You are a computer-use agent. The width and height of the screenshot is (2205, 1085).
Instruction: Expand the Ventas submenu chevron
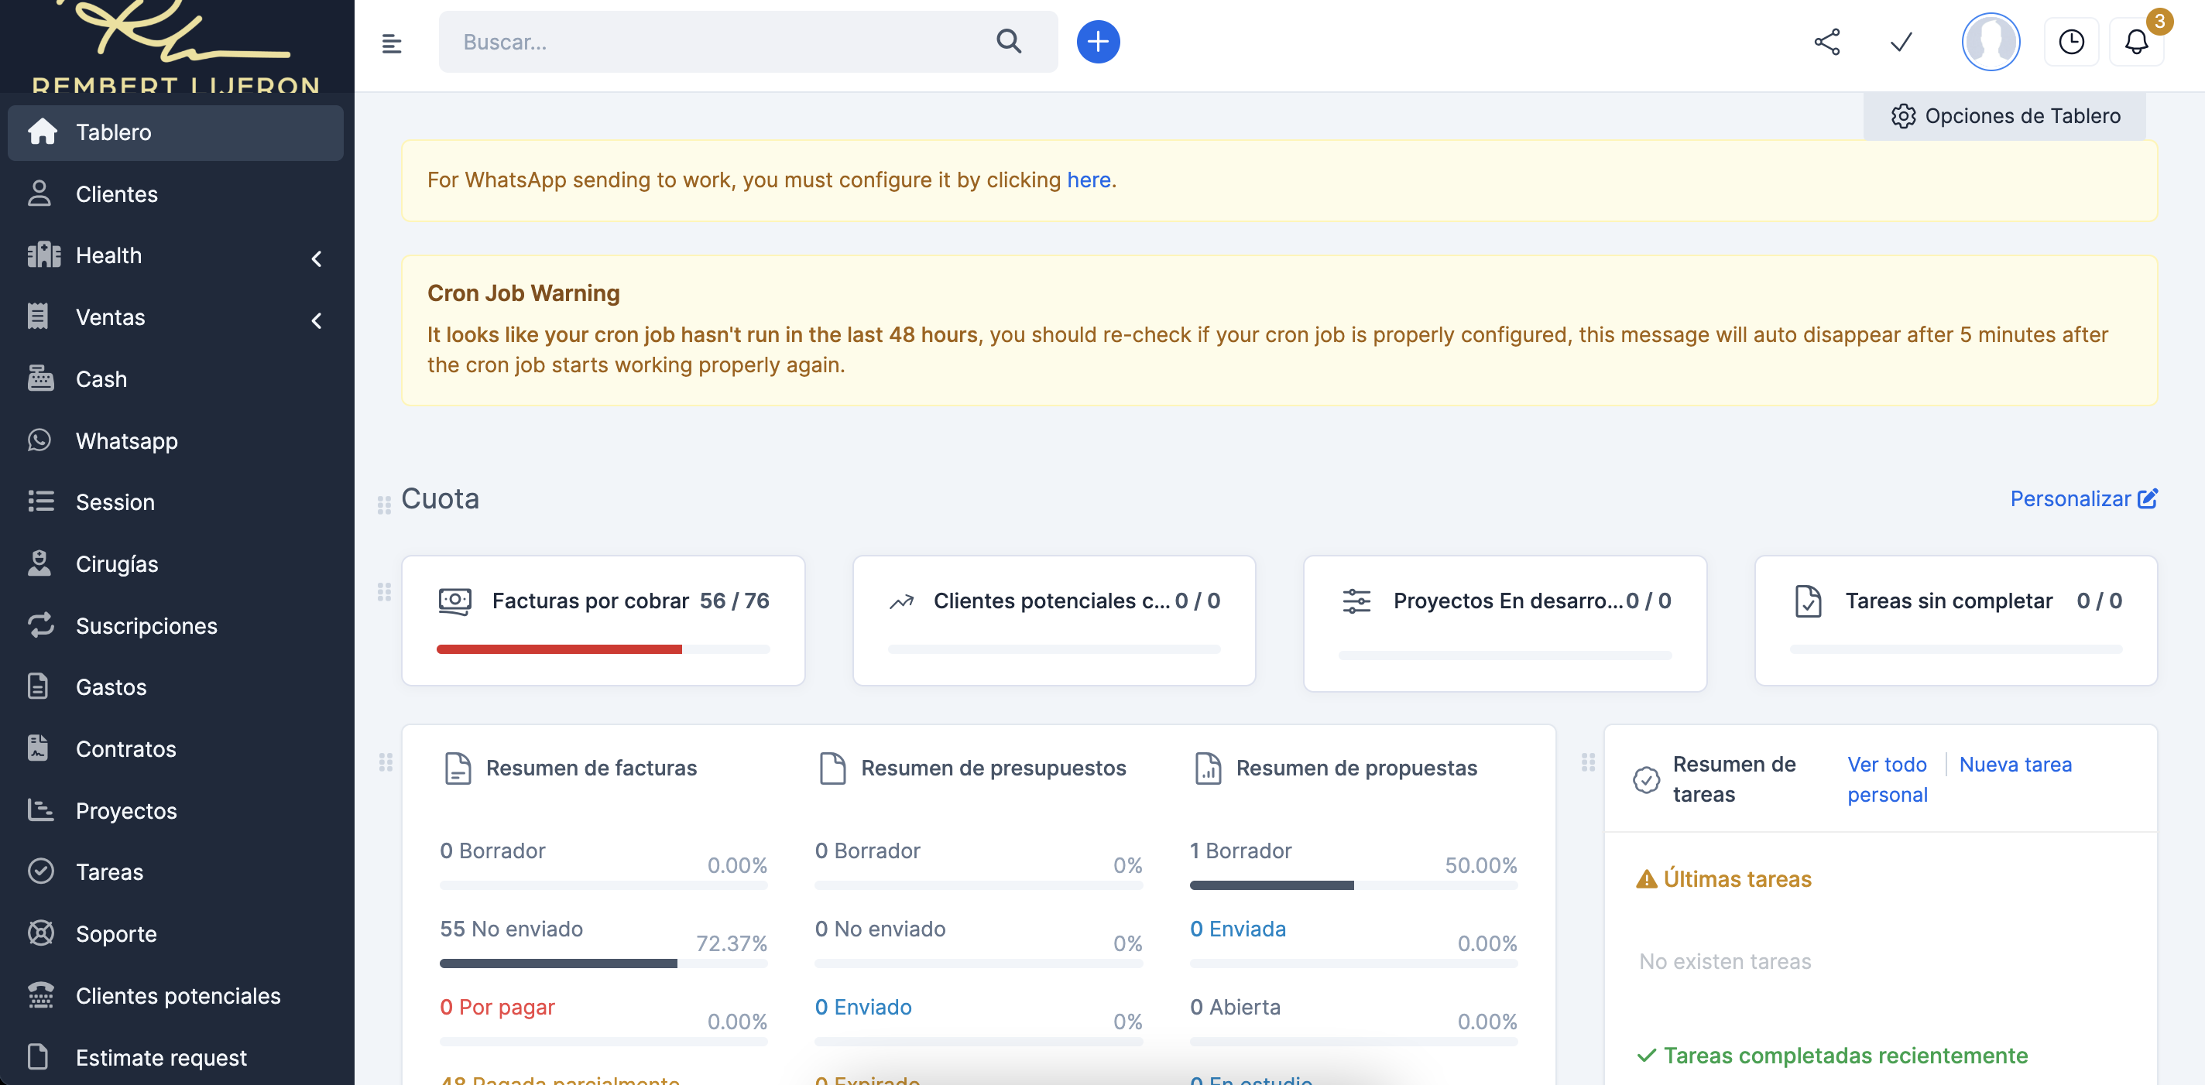(x=317, y=320)
